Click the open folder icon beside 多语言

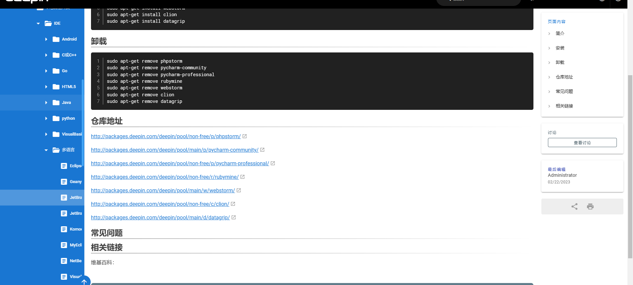56,150
